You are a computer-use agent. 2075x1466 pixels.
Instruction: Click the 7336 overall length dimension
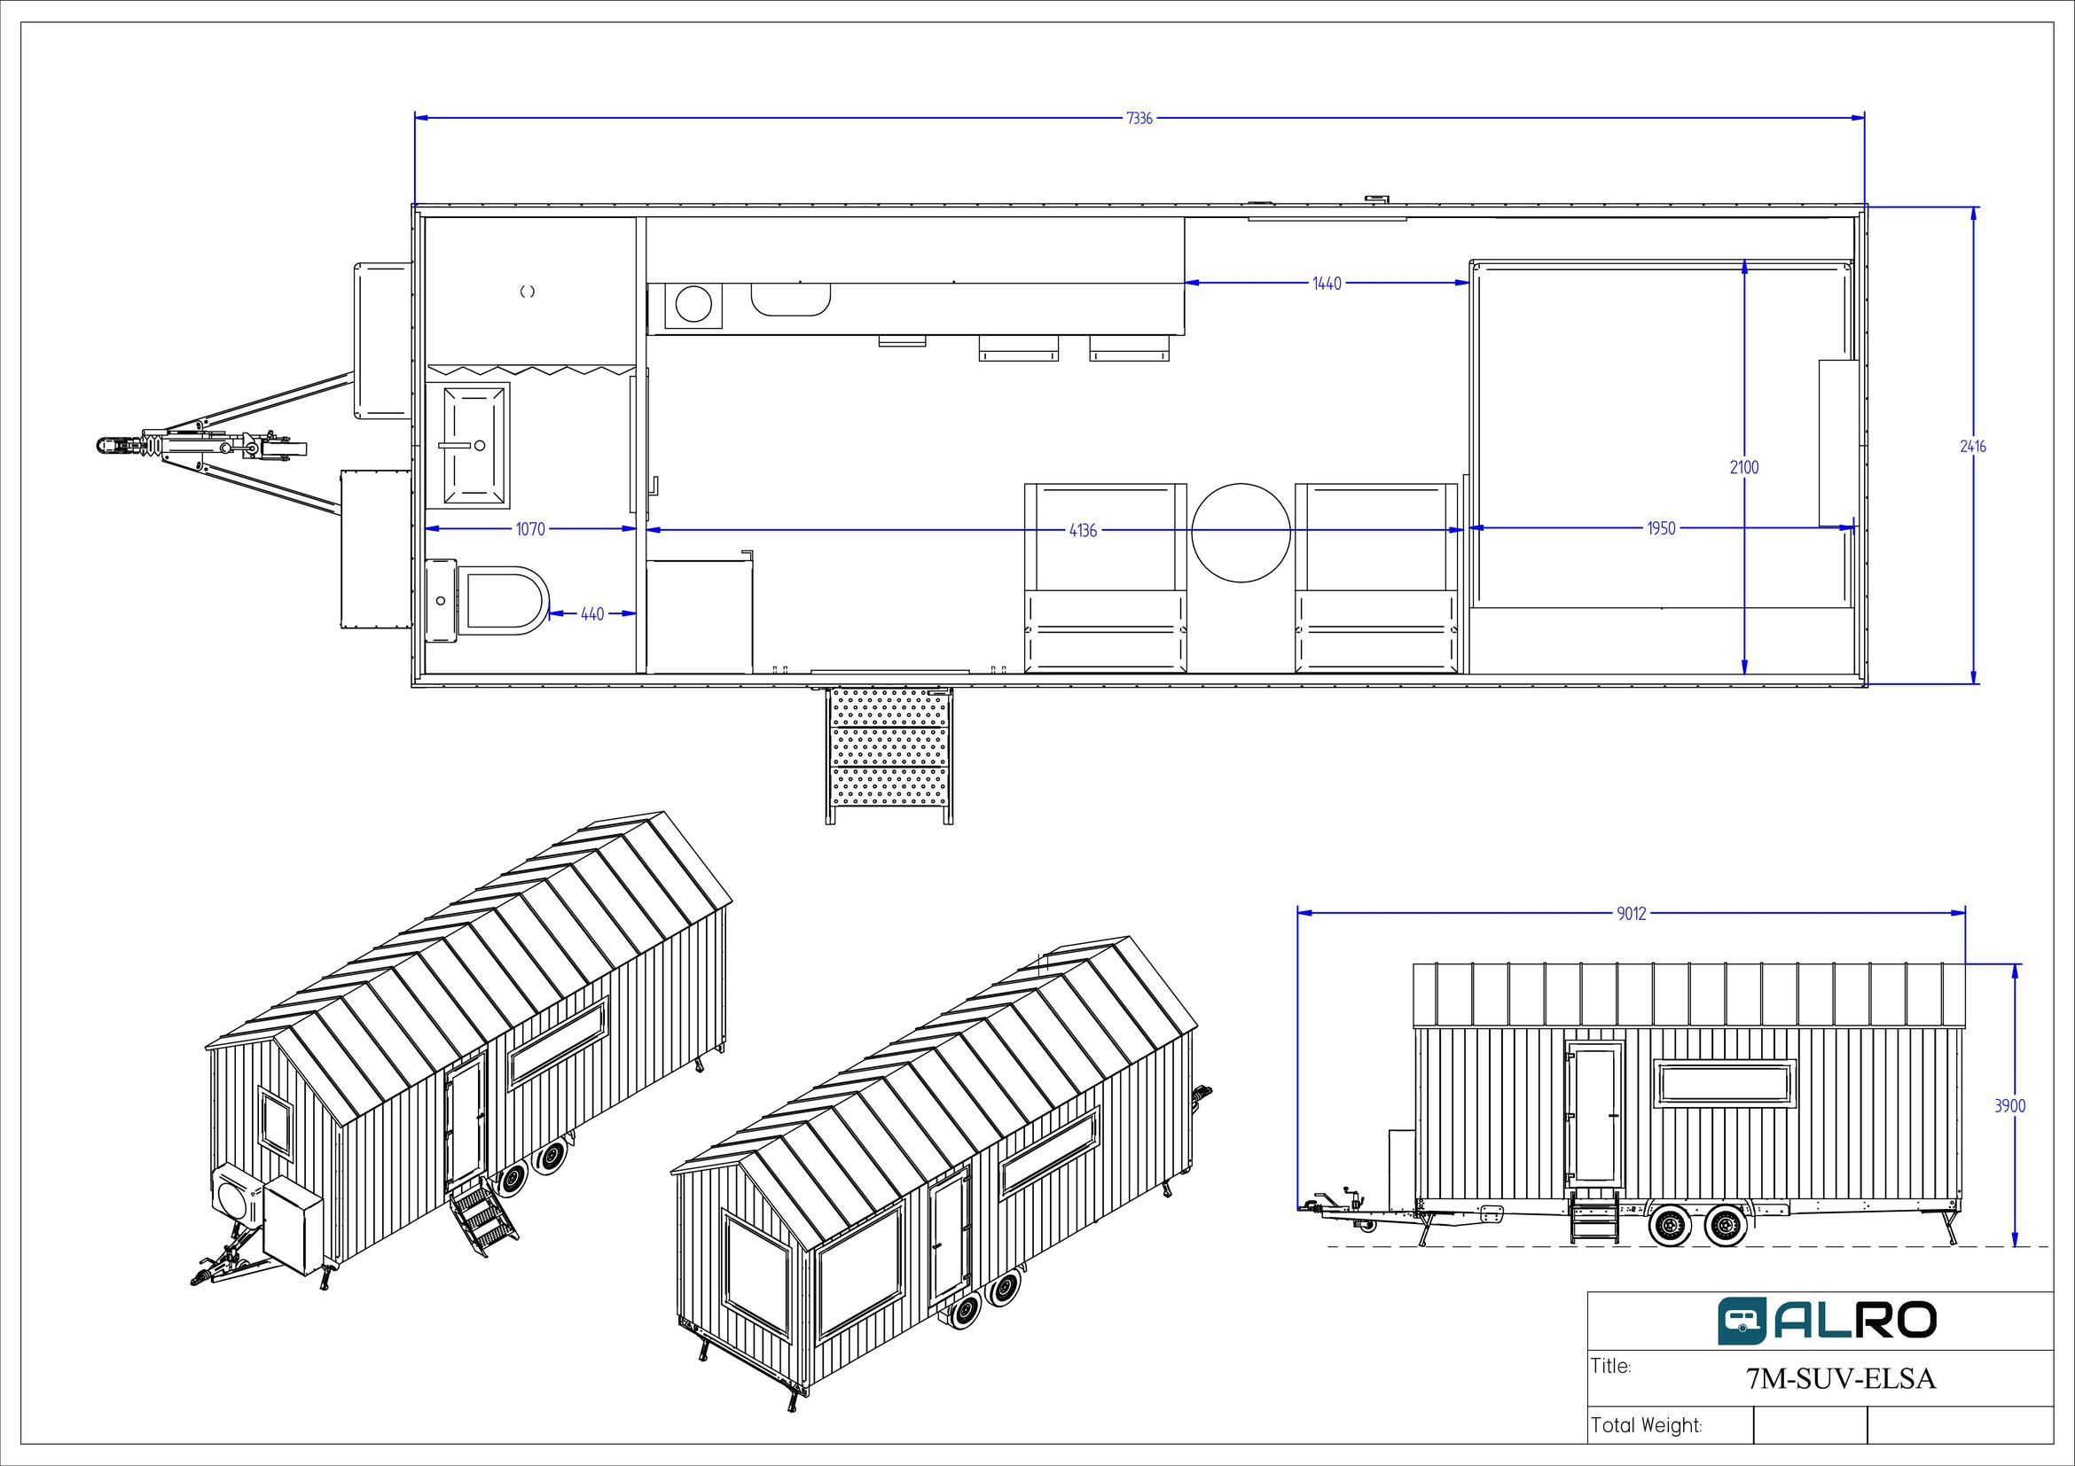1139,119
